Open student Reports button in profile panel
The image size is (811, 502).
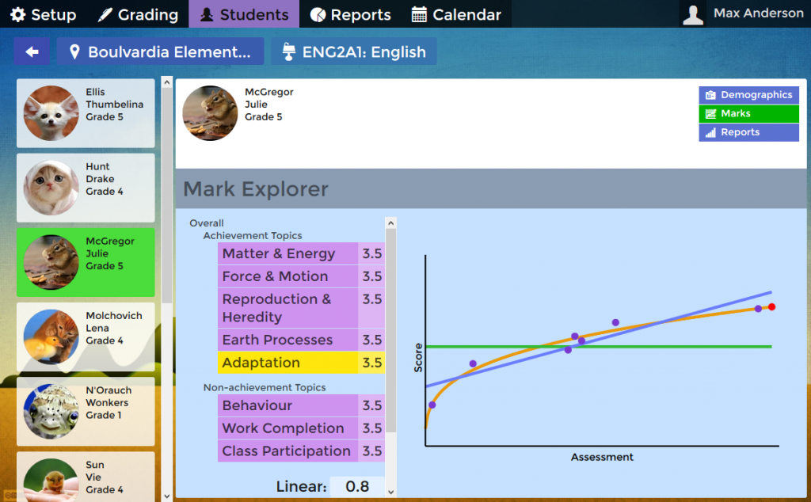click(748, 133)
